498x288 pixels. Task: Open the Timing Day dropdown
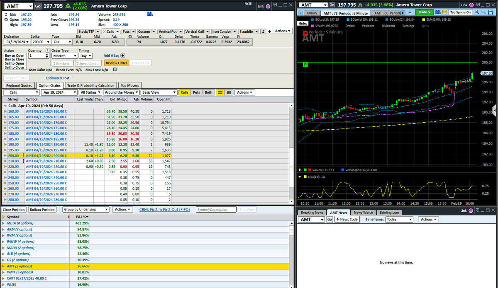[x=85, y=56]
